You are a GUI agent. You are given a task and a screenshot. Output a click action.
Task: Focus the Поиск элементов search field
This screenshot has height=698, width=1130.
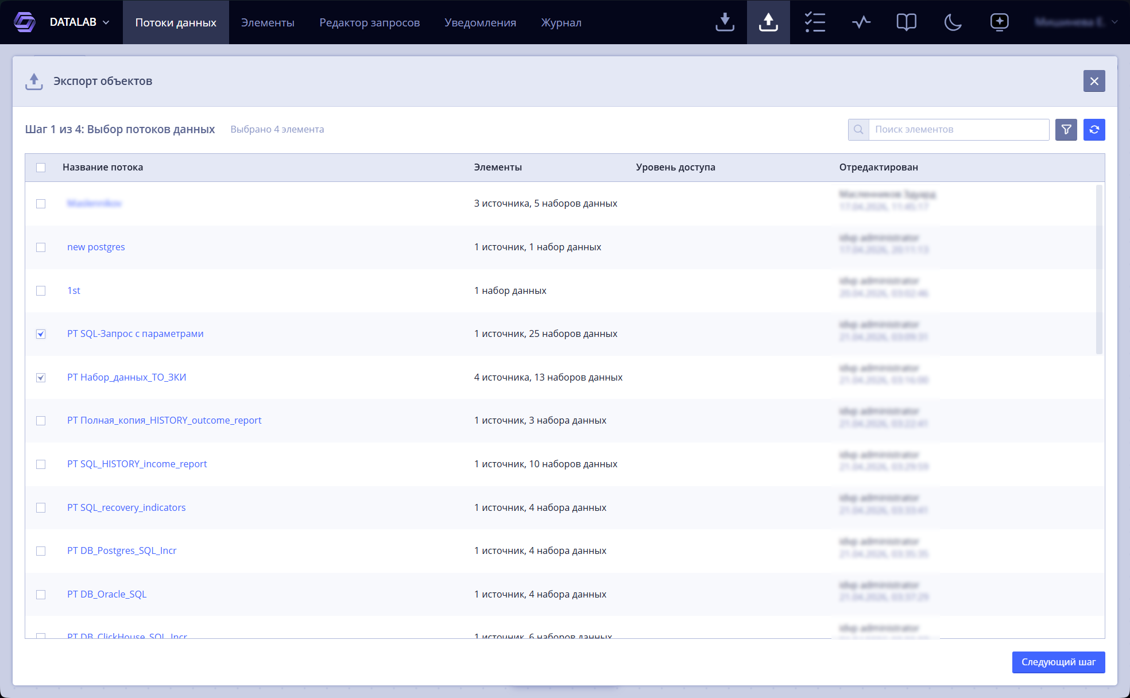tap(959, 130)
